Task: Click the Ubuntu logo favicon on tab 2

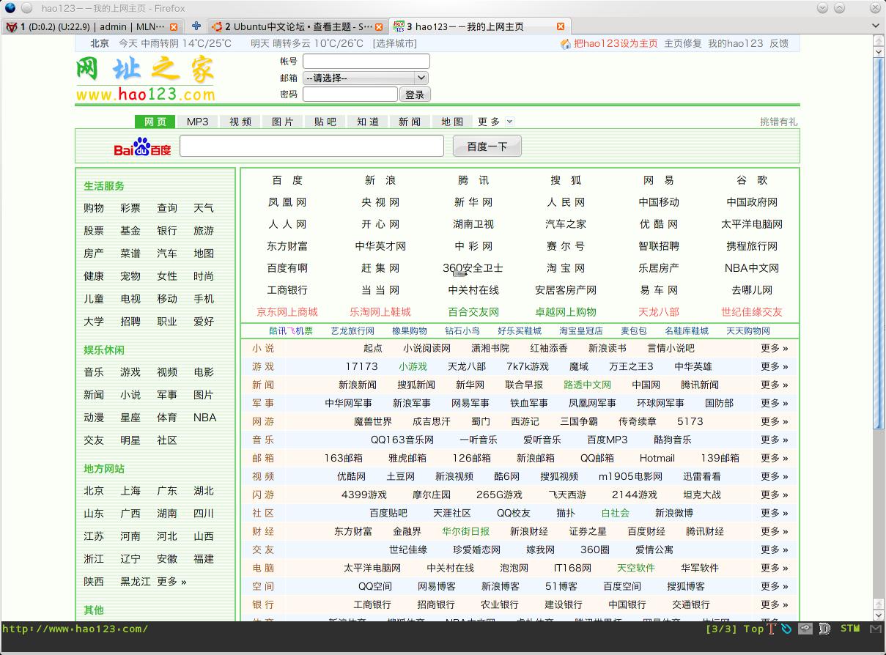Action: click(217, 26)
